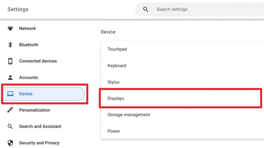Open Touchpad settings row
This screenshot has width=264, height=148.
182,49
